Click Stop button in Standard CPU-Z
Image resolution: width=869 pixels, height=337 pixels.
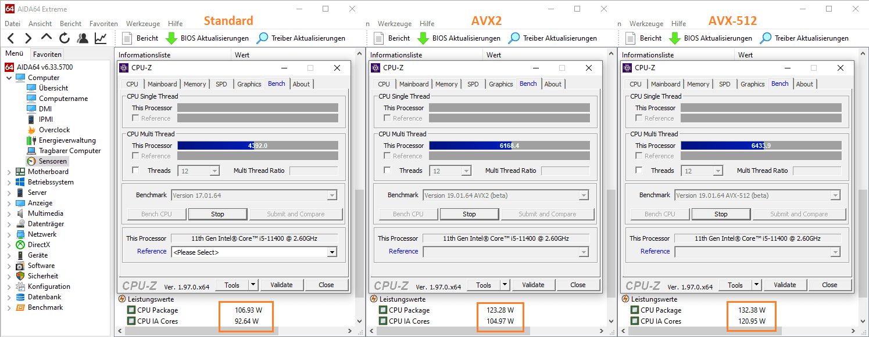point(217,214)
